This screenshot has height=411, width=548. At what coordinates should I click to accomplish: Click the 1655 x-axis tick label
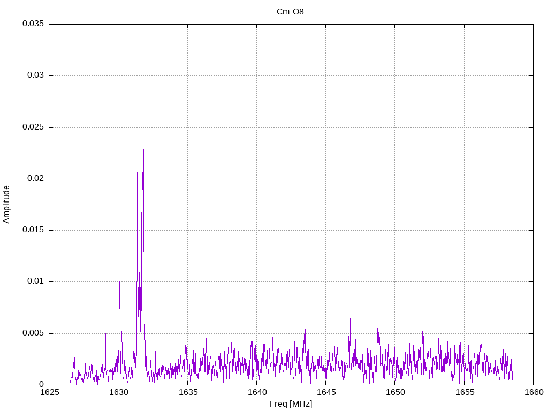tap(464, 393)
